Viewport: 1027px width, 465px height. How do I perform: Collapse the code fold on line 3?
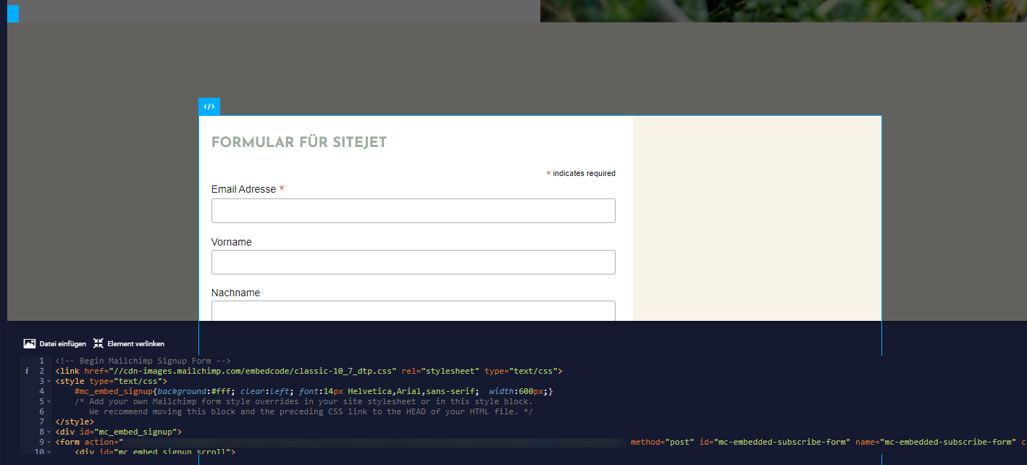(49, 381)
